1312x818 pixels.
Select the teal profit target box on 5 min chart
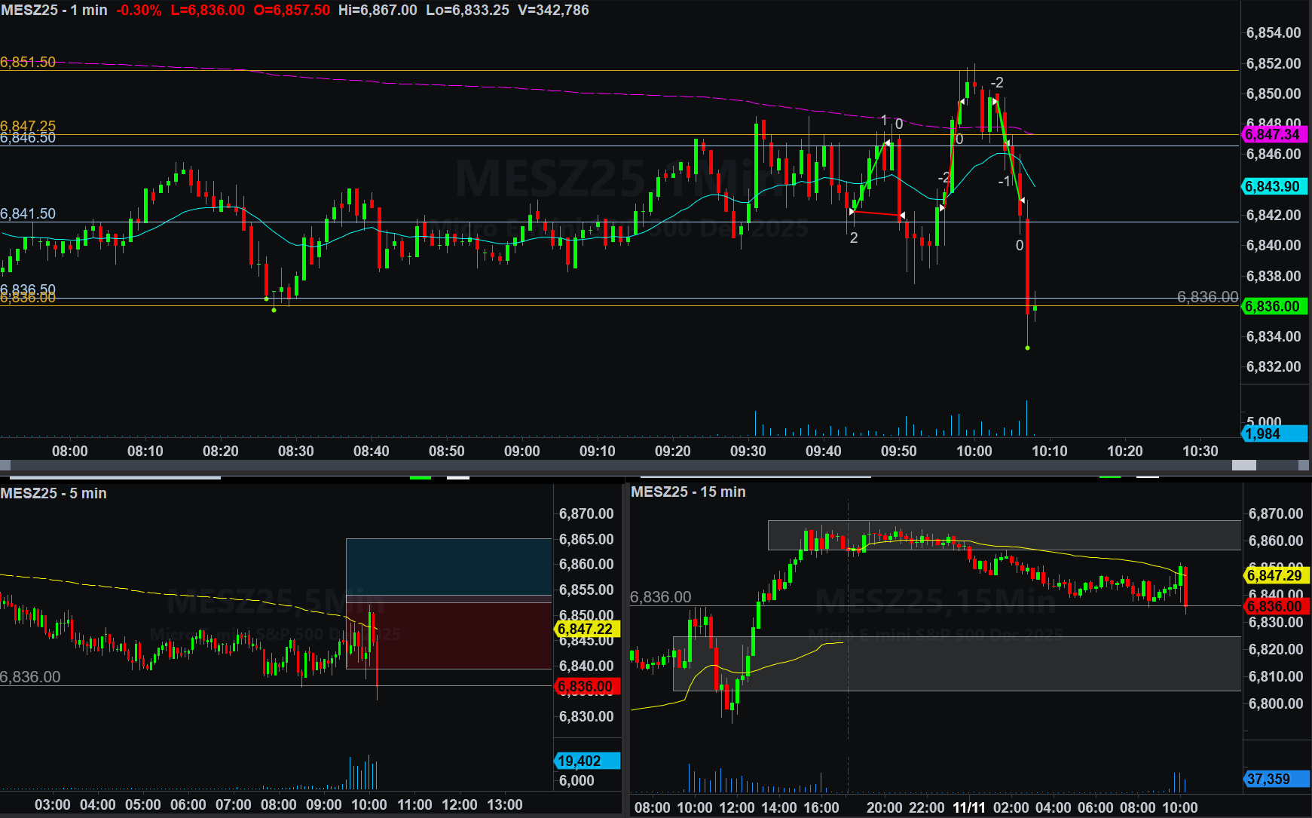(448, 567)
